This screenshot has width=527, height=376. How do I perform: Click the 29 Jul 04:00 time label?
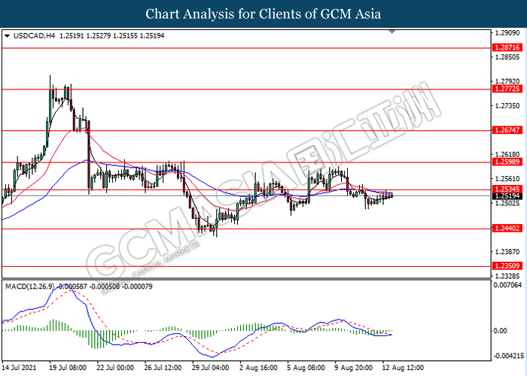click(x=211, y=368)
